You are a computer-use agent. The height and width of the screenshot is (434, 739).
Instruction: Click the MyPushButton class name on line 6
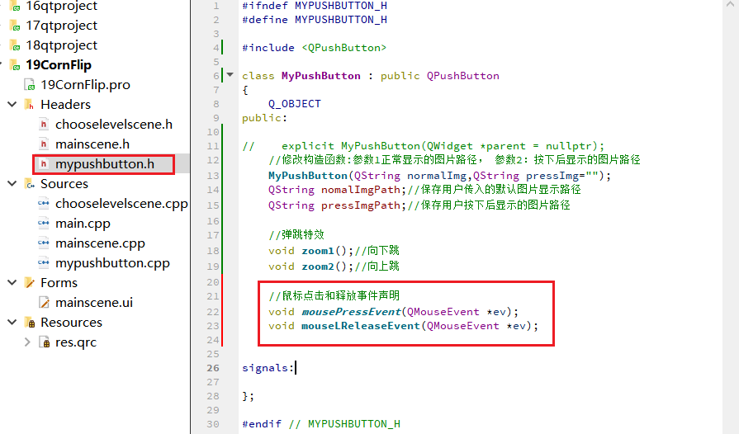(321, 76)
